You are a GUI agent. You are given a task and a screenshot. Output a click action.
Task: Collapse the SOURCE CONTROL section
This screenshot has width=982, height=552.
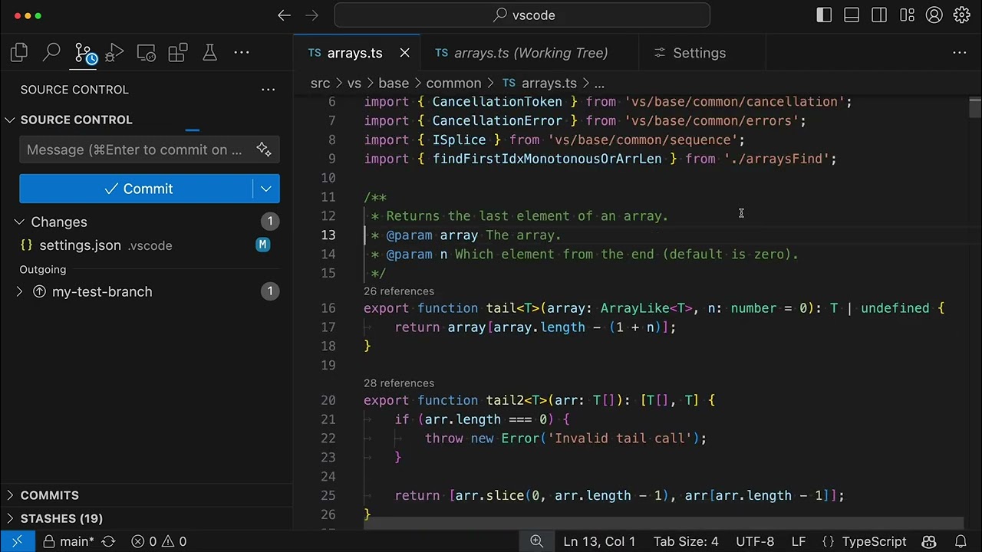[x=11, y=120]
